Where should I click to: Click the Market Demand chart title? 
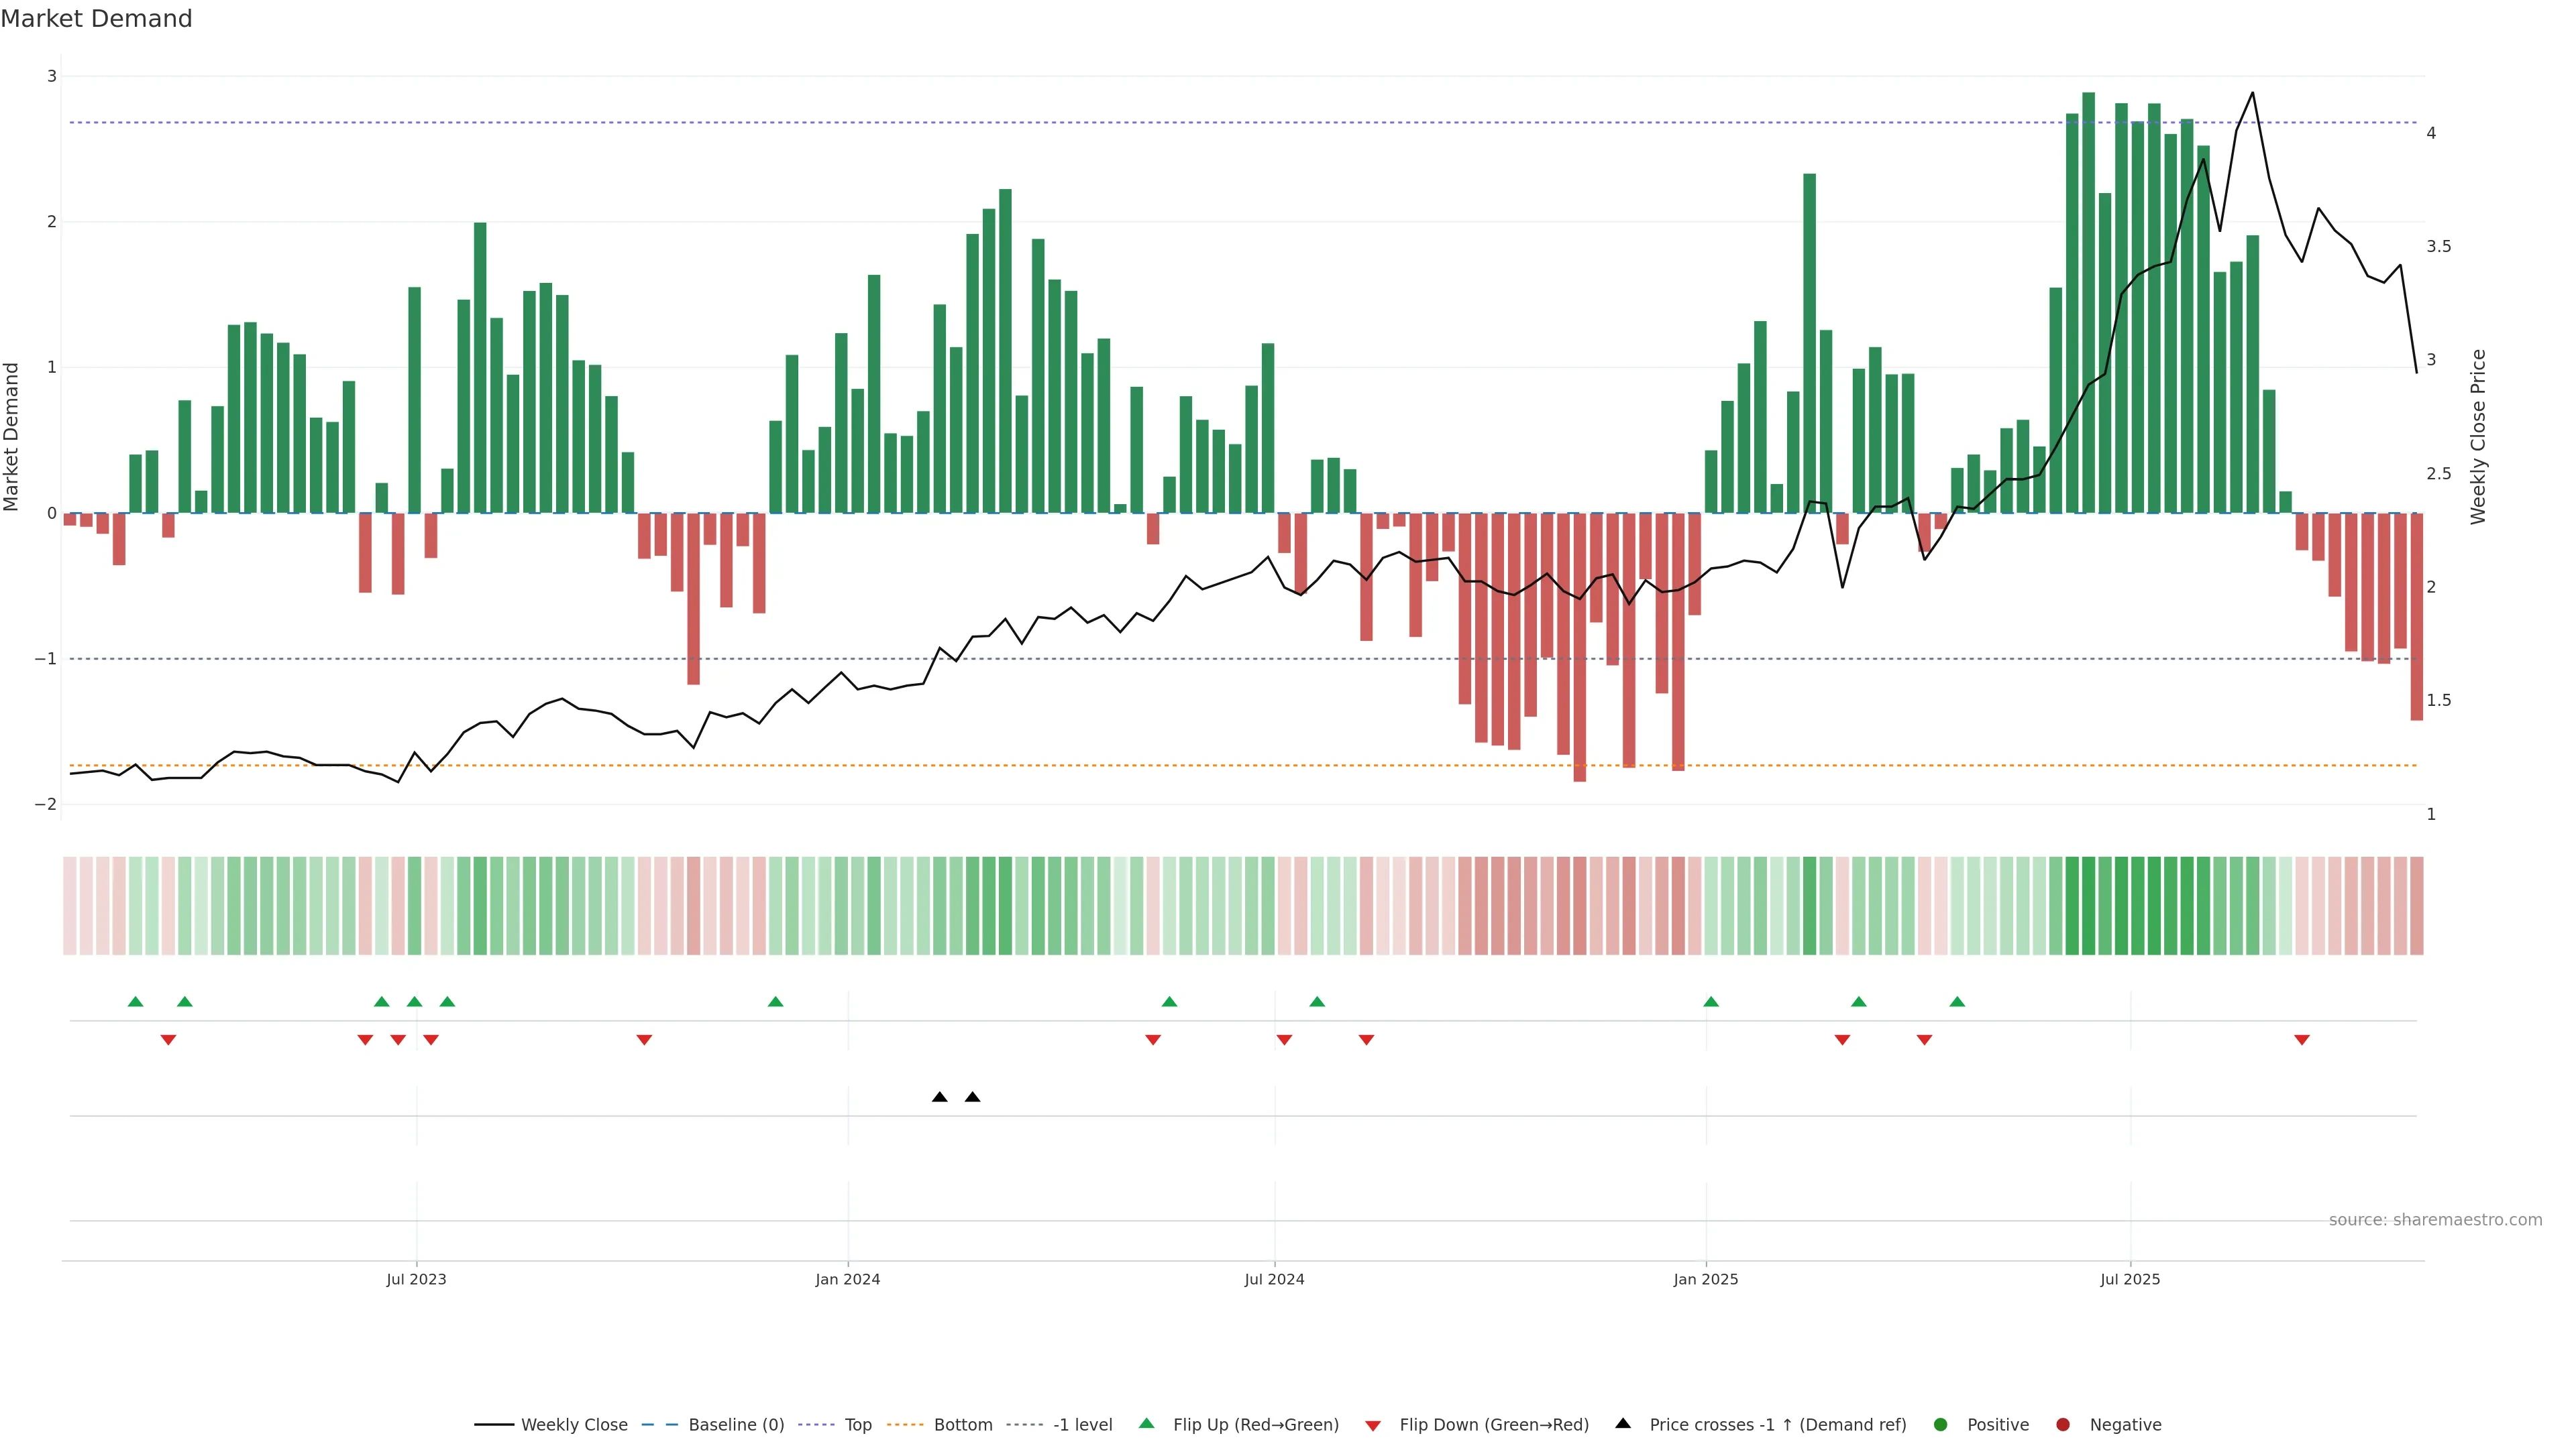[96, 19]
